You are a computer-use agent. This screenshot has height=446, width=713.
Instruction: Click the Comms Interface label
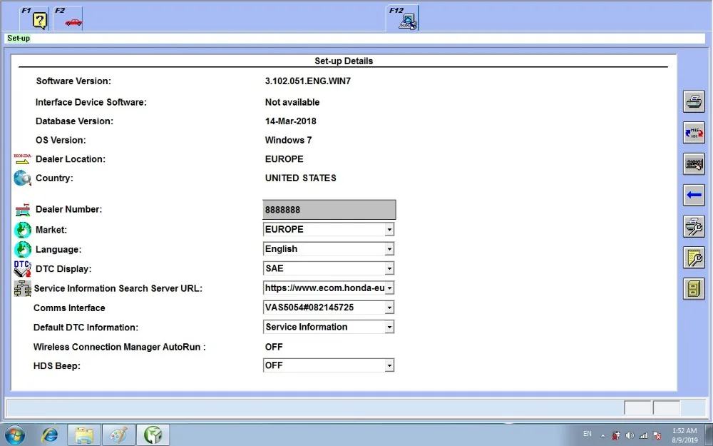click(x=69, y=308)
